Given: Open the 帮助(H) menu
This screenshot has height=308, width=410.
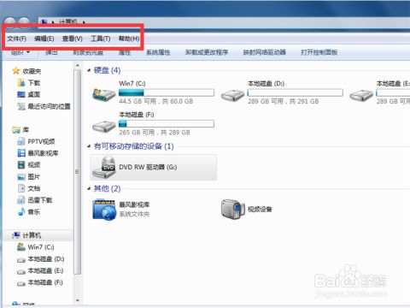Looking at the screenshot, I should point(129,38).
